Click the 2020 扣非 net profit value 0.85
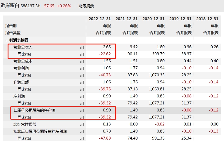 coord(161,131)
